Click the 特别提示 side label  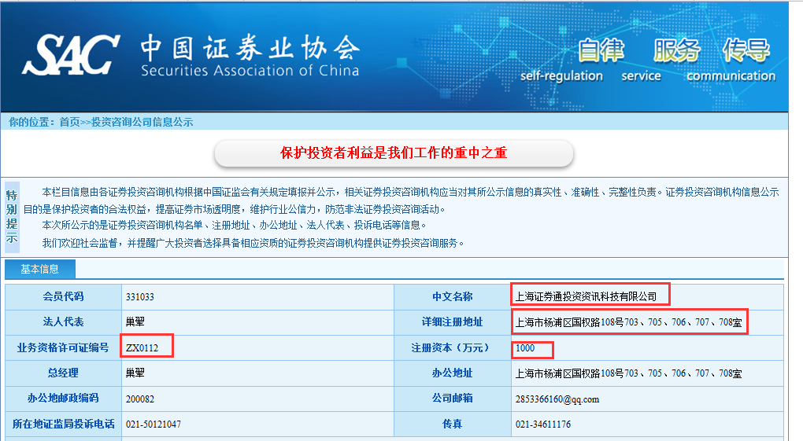click(x=12, y=217)
